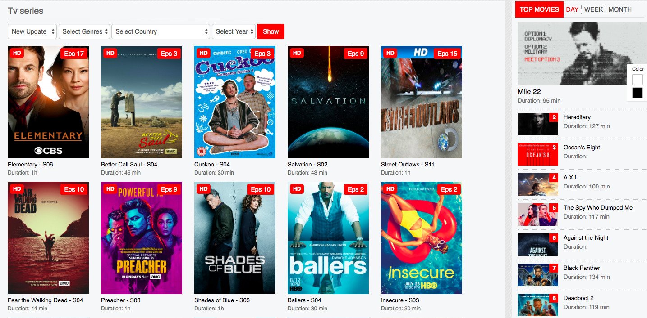This screenshot has width=647, height=318.
Task: Pick the white color swatch
Action: tap(638, 80)
